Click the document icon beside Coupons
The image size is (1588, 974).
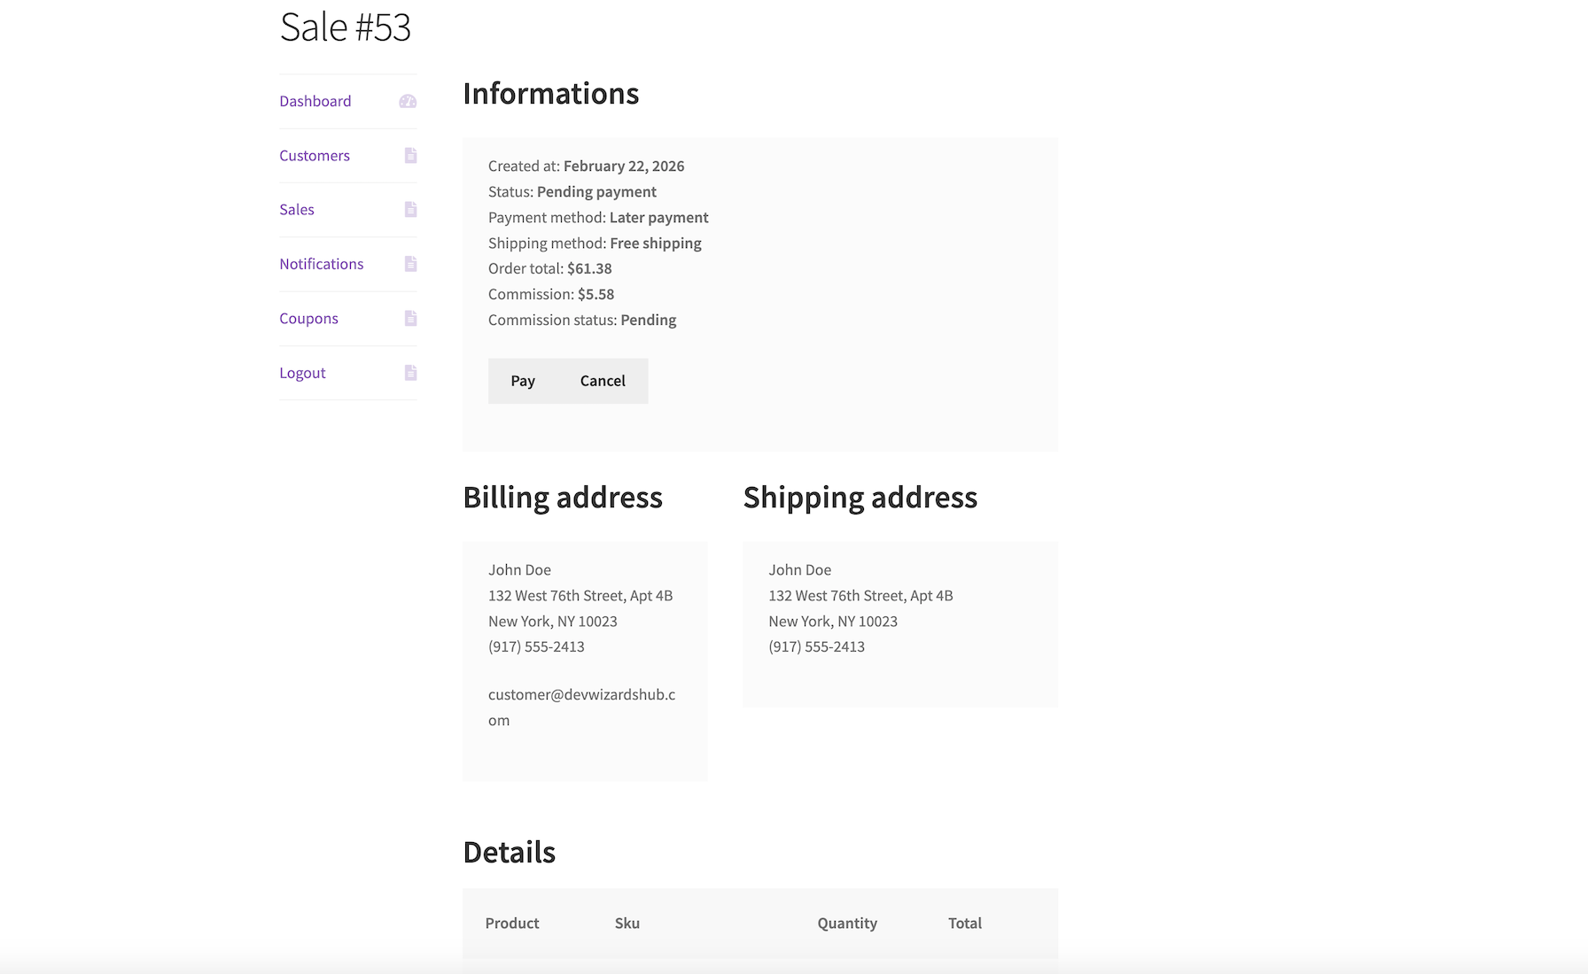click(410, 318)
